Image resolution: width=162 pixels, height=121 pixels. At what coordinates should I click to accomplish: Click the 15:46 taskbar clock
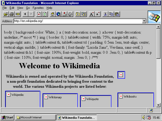click(x=156, y=118)
